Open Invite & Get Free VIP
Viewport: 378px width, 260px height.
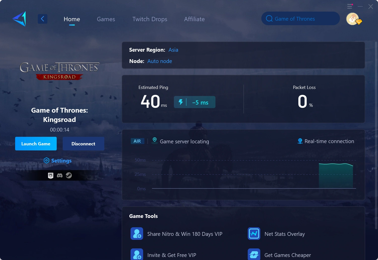point(172,255)
